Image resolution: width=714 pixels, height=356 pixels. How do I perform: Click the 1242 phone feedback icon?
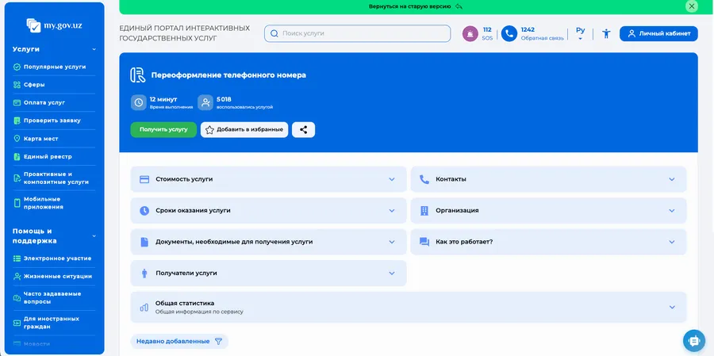[x=509, y=33]
